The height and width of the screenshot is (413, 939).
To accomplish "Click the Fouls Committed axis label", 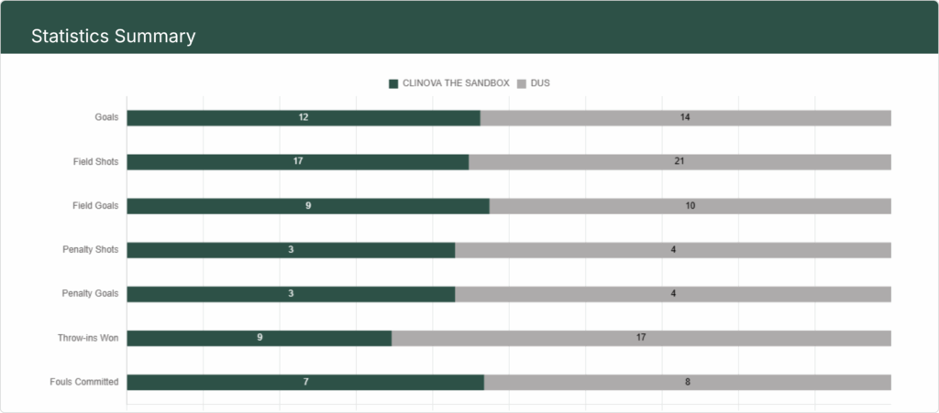I will pos(83,382).
